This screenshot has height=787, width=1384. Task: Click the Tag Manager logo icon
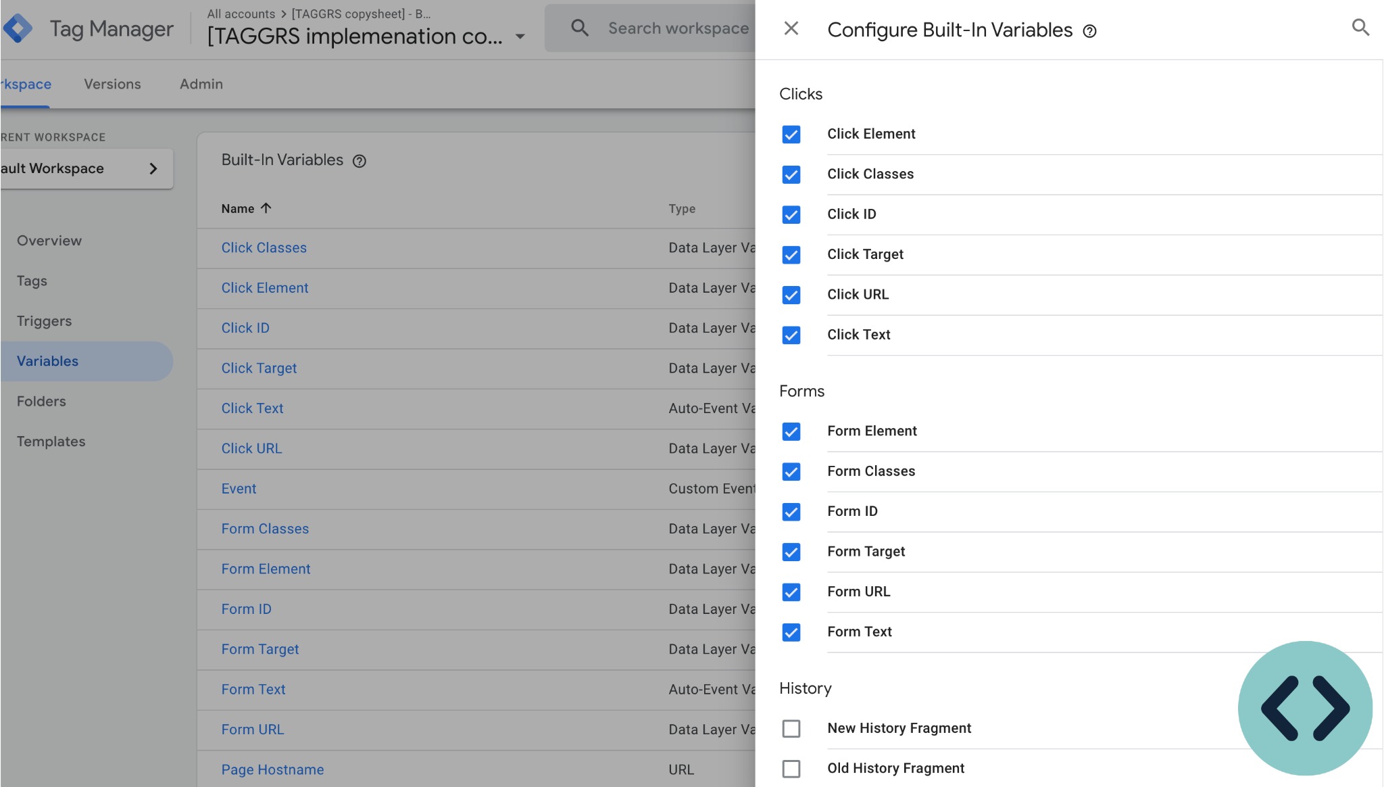pyautogui.click(x=17, y=28)
